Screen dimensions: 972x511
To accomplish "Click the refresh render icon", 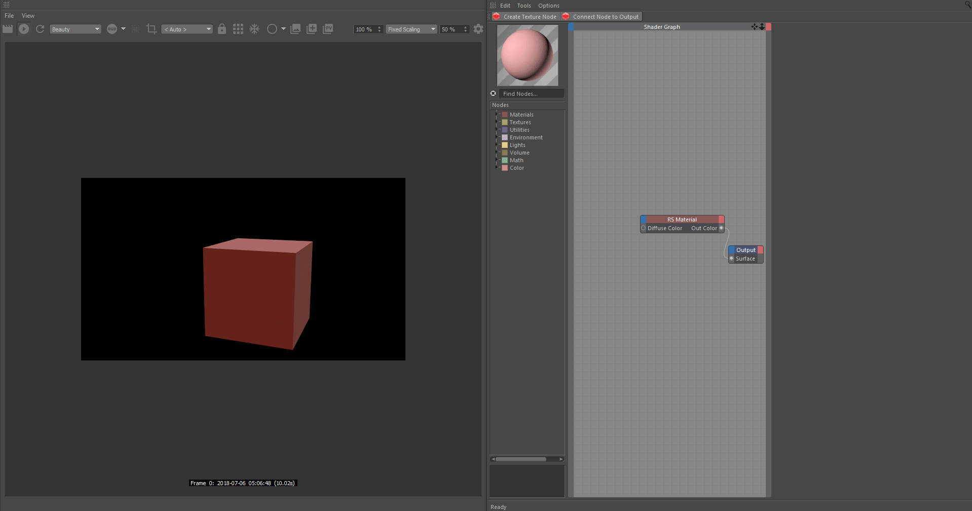I will pos(40,29).
